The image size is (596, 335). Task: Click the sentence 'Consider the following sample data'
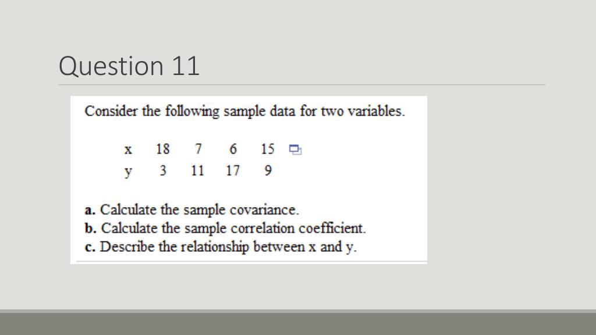pyautogui.click(x=245, y=111)
